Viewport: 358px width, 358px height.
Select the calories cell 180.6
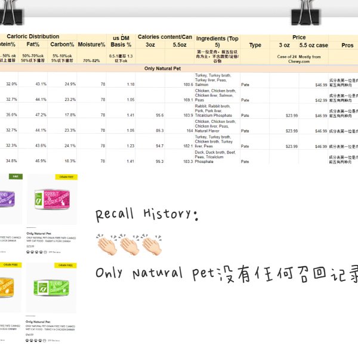tap(180, 80)
